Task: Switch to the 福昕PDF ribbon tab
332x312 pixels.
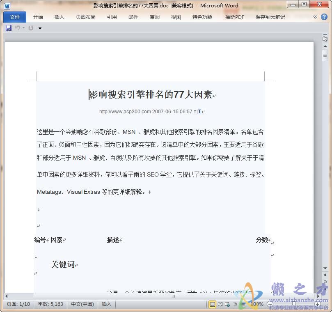Action: click(234, 17)
